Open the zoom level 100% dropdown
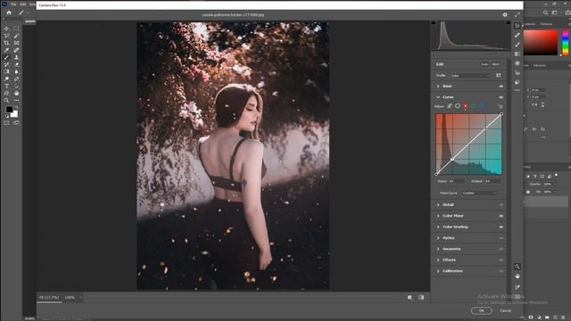 tap(73, 297)
